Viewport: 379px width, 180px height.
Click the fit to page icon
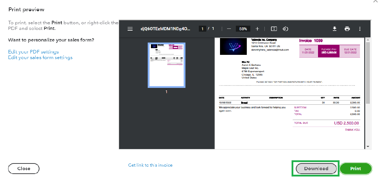[x=274, y=29]
